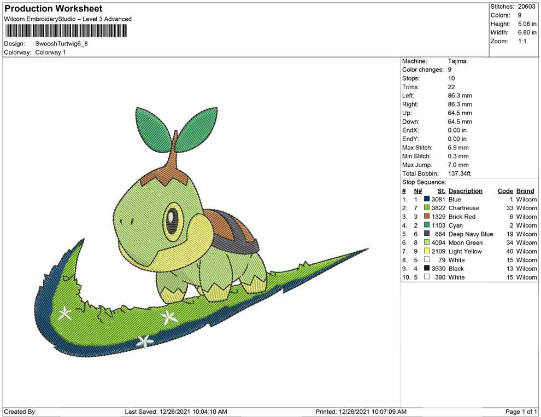Click the 'Printed: 12/26/2021 10:07:09 AM' footer
The image size is (541, 417).
pos(361,412)
